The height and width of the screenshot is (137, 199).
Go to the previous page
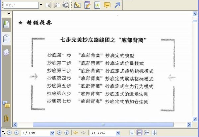[x=17, y=133]
